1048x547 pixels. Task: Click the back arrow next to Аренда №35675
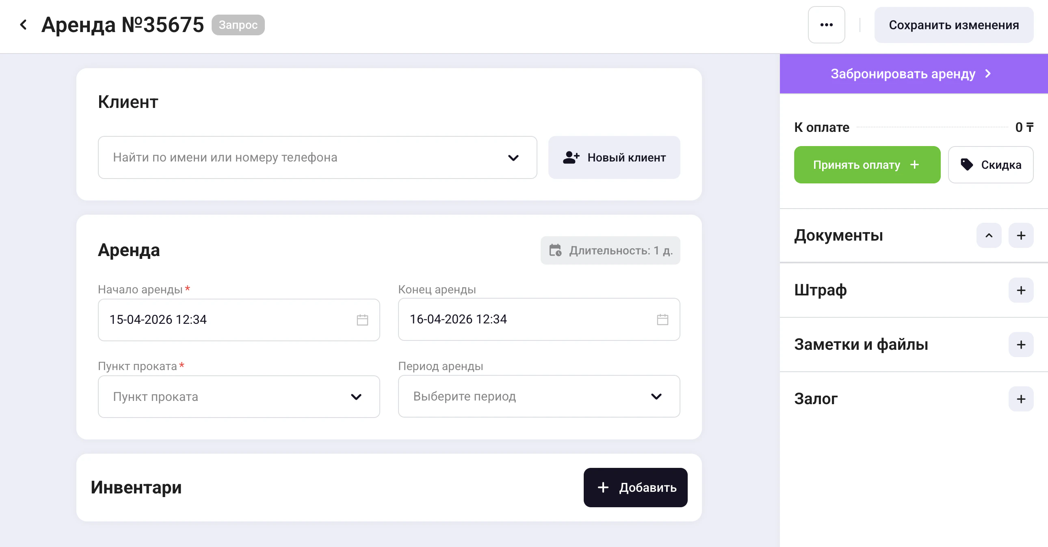point(24,25)
